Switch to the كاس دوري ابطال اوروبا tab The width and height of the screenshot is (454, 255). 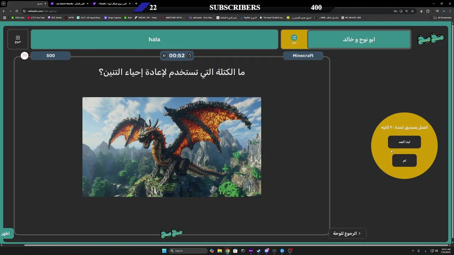(x=112, y=4)
